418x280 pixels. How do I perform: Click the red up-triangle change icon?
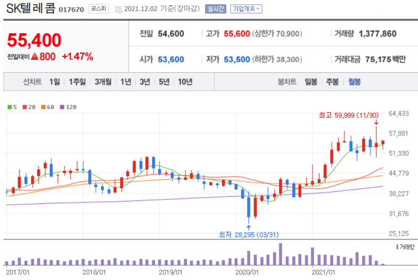pos(35,56)
